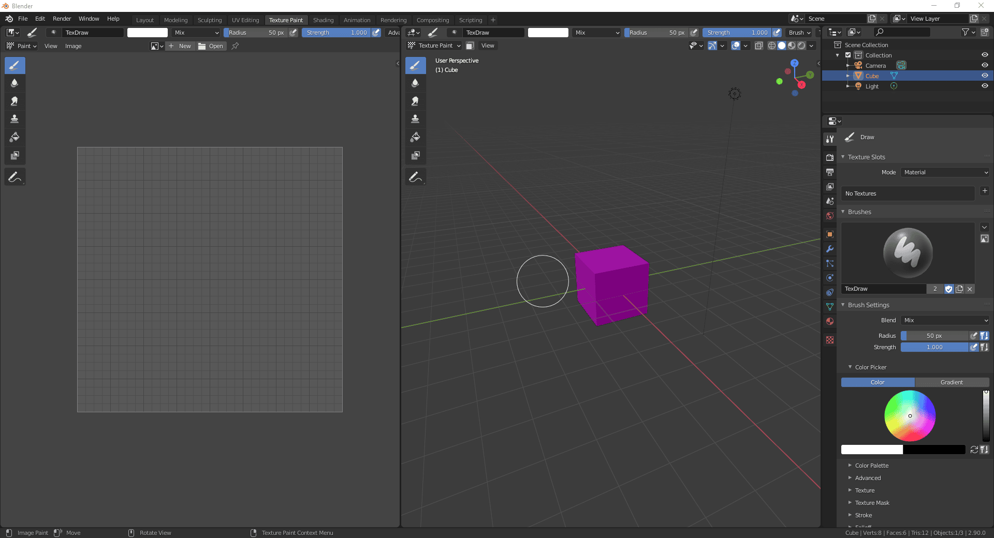Viewport: 994px width, 538px height.
Task: Click the New button to create an image
Action: point(181,46)
